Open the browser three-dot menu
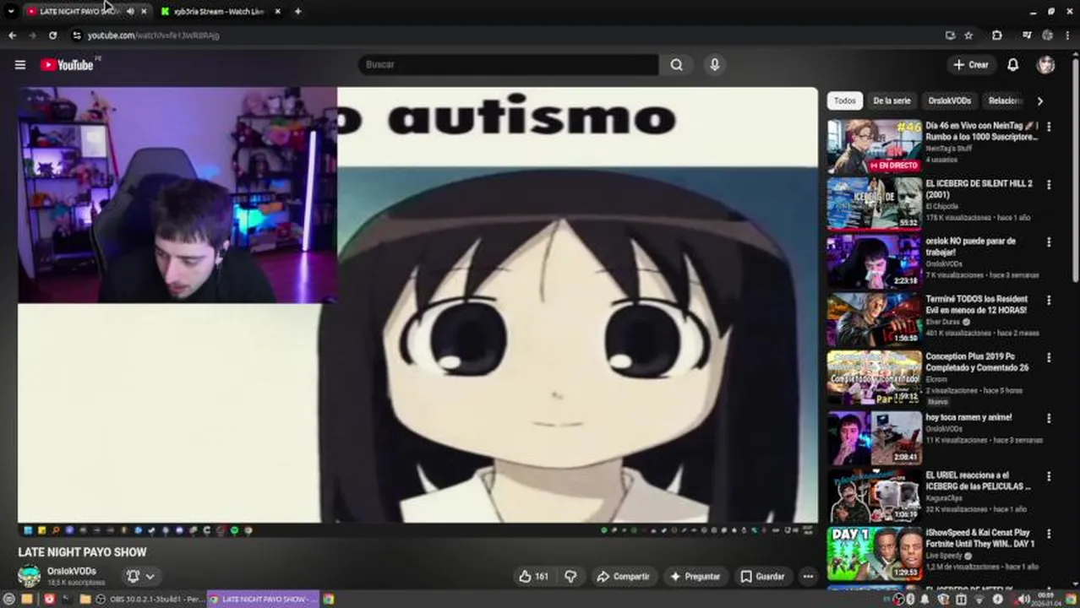This screenshot has height=608, width=1080. click(1068, 35)
